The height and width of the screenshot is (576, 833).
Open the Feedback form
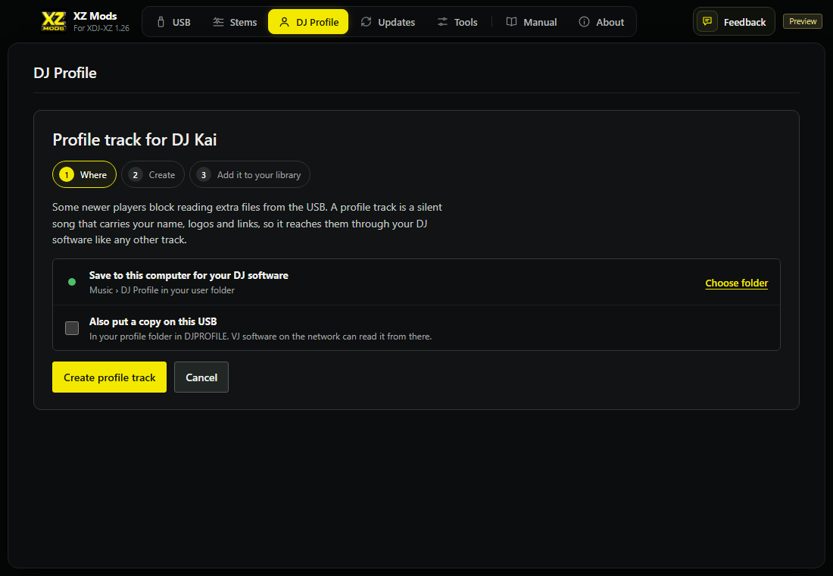tap(734, 22)
